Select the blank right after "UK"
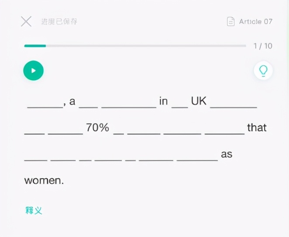The width and height of the screenshot is (289, 237). click(x=233, y=103)
